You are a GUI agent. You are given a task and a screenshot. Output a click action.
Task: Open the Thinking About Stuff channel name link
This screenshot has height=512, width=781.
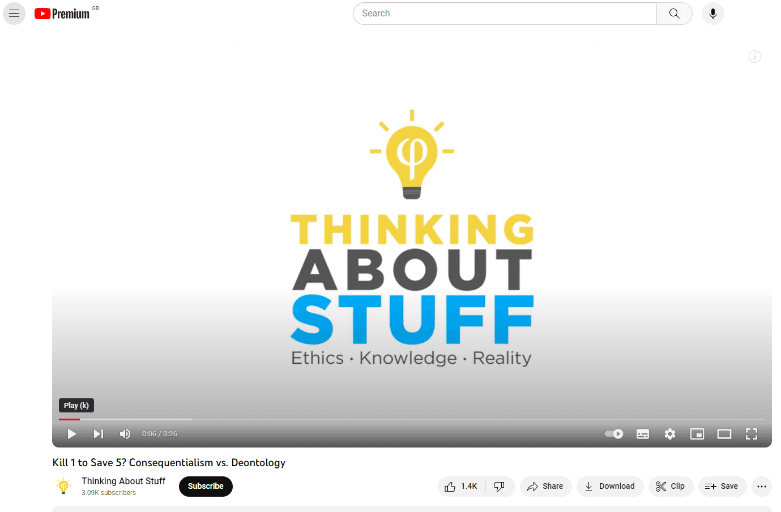[x=123, y=481]
